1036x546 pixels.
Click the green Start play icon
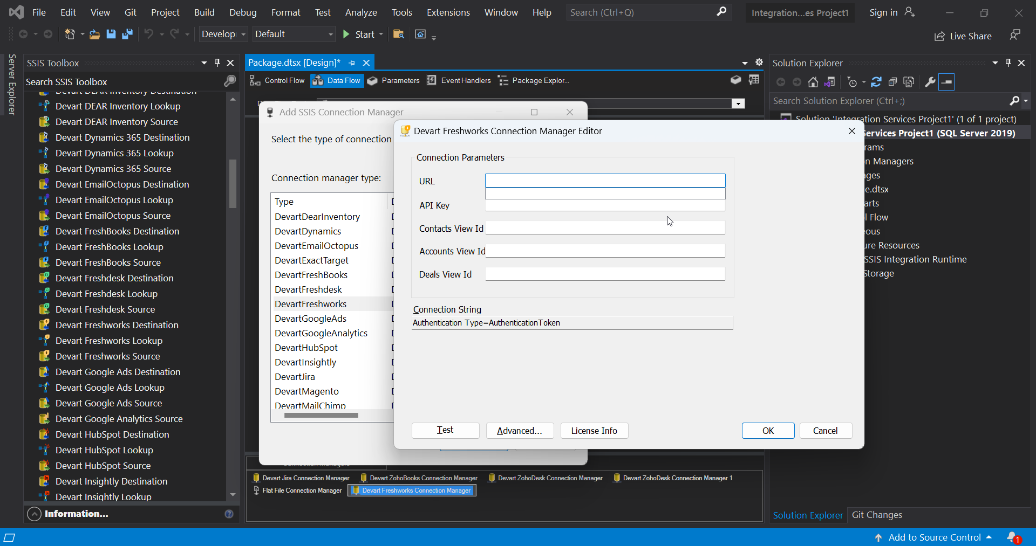346,34
